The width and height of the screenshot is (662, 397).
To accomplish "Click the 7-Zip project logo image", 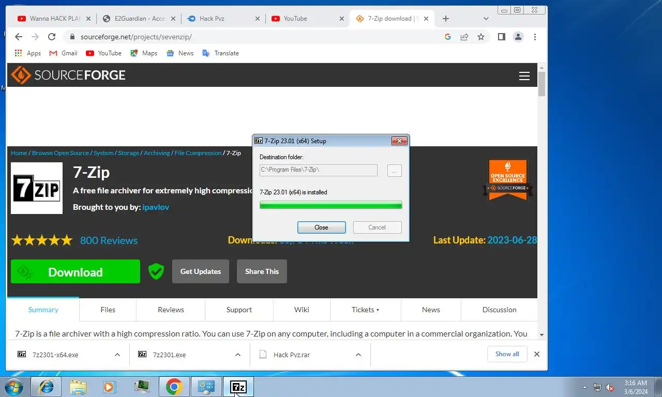I will pos(37,188).
